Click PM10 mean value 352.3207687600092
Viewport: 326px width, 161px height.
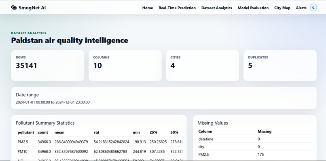(x=71, y=152)
